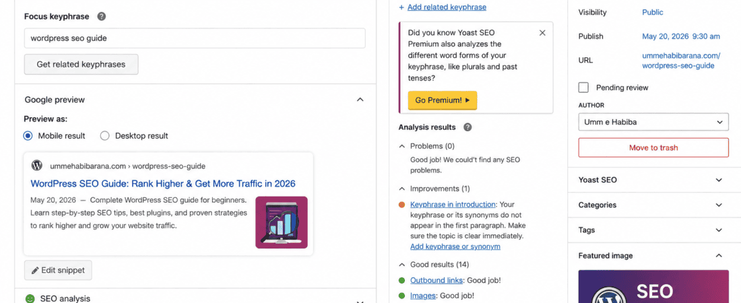Open the post URL wordpress-seo-guide link
The width and height of the screenshot is (741, 303).
pyautogui.click(x=681, y=61)
